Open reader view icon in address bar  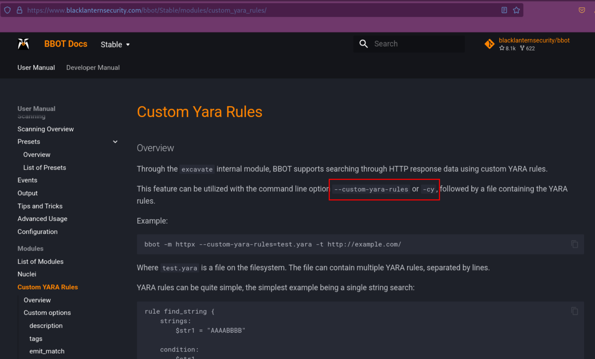(x=504, y=10)
